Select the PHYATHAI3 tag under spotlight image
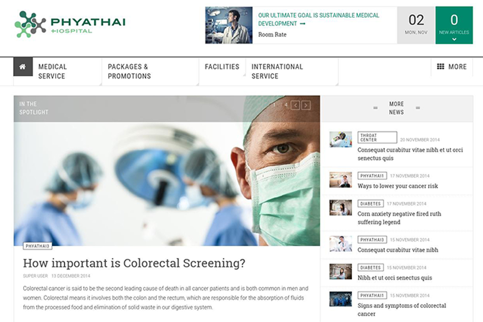The height and width of the screenshot is (322, 483). (37, 246)
